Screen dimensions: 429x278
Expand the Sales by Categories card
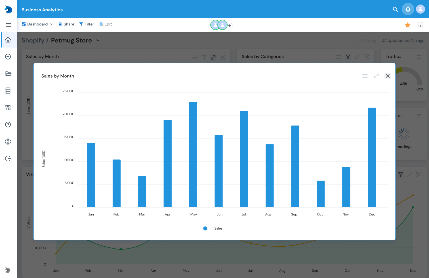point(357,57)
